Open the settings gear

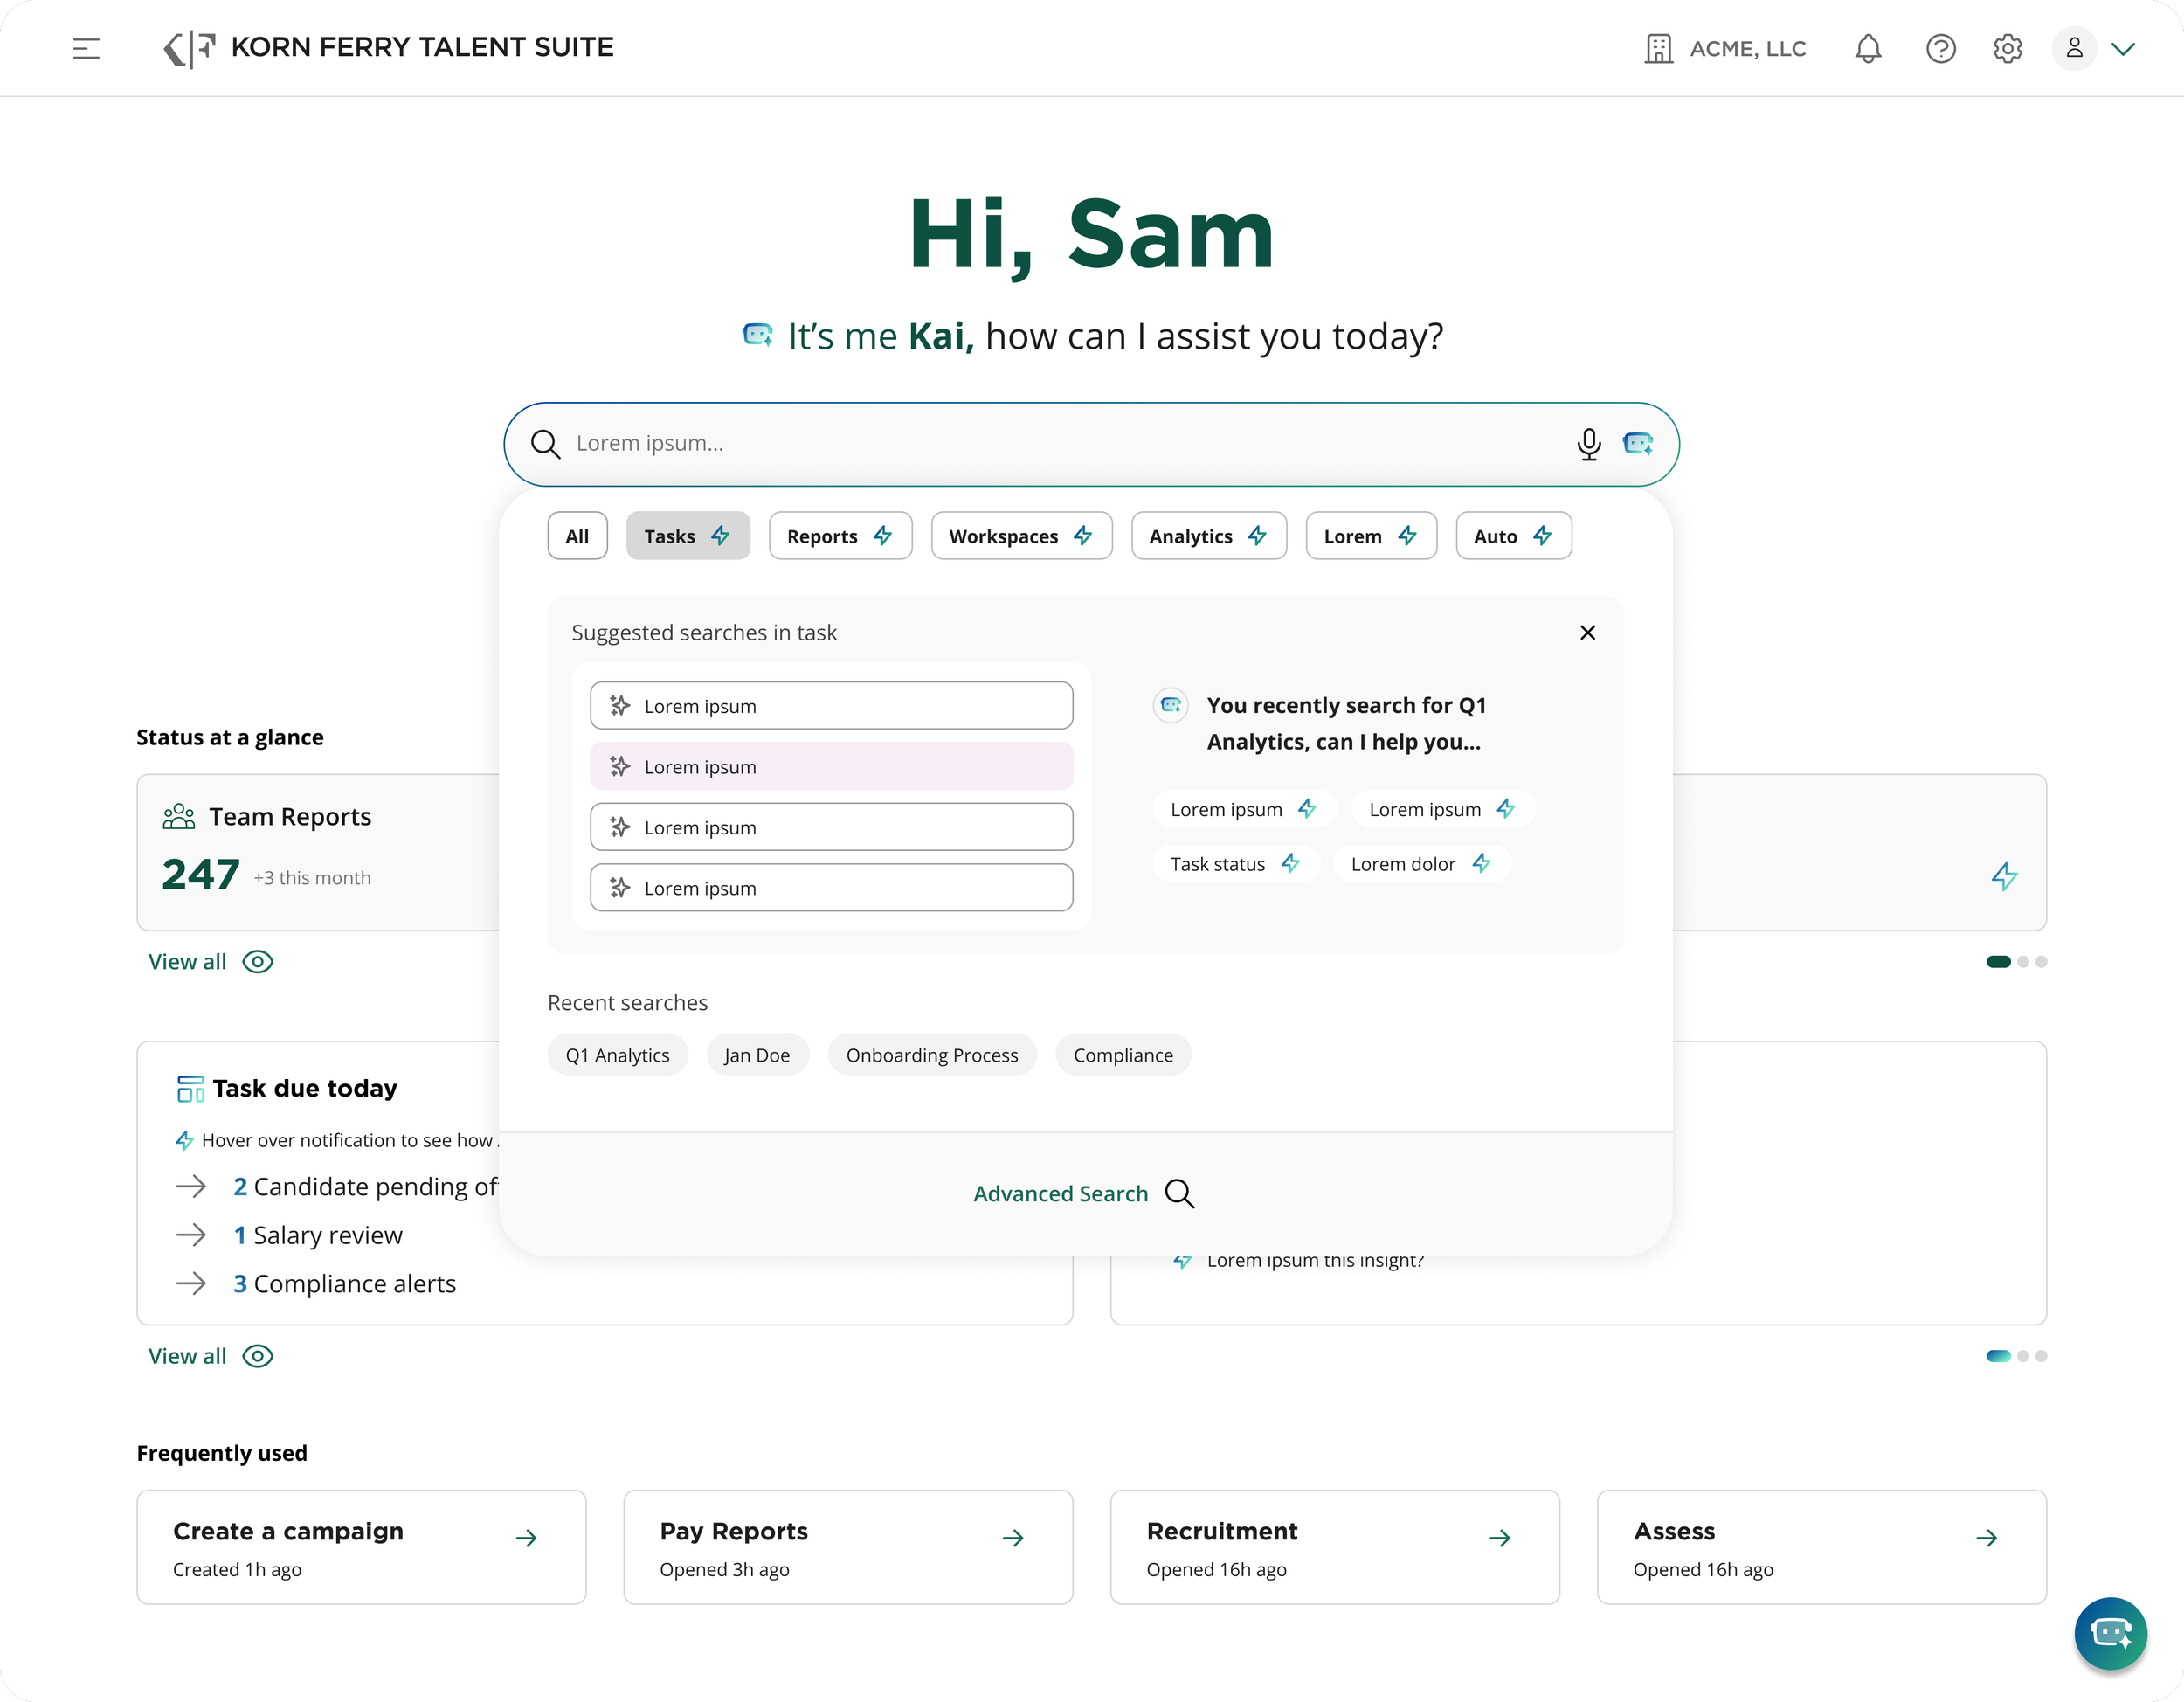tap(2007, 48)
